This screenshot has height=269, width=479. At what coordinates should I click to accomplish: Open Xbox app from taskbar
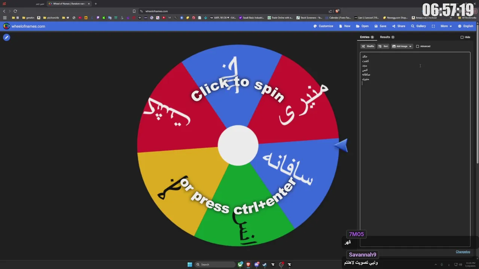click(x=240, y=265)
